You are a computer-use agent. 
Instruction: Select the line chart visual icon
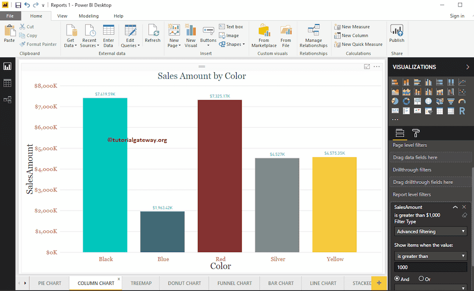[x=462, y=82]
